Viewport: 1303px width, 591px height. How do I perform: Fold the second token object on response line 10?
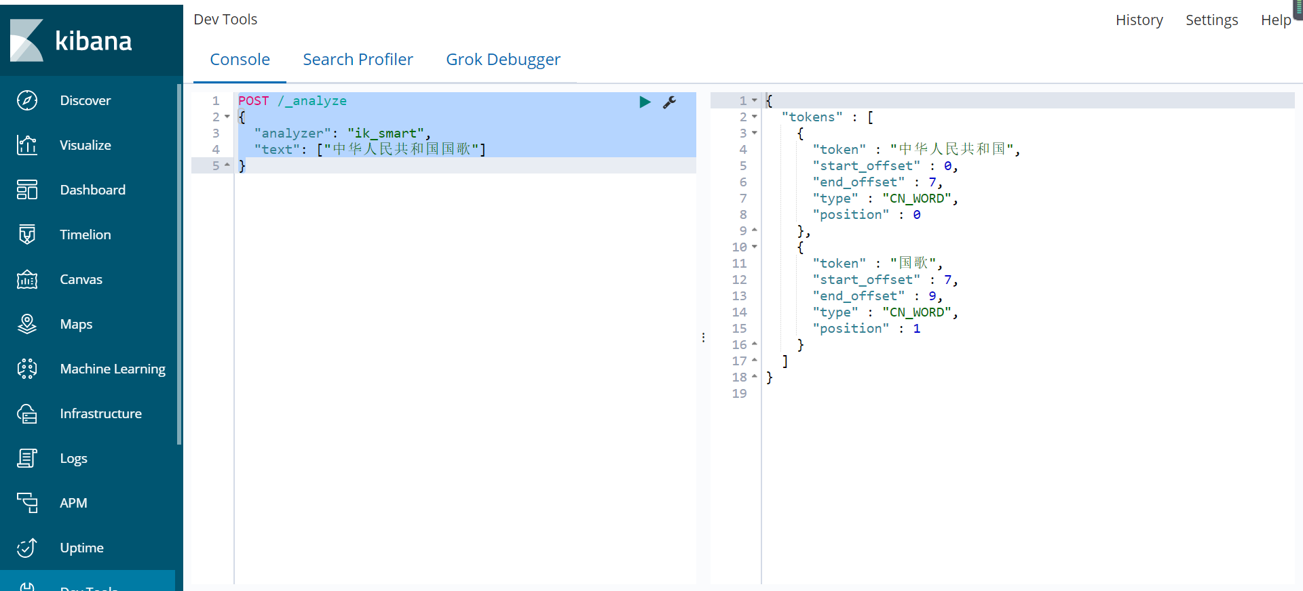754,247
